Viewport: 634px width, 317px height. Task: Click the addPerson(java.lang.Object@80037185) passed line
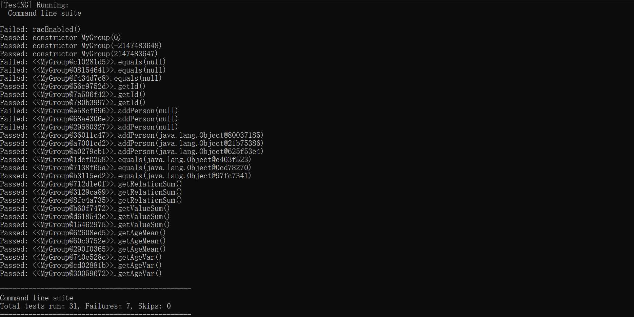[132, 135]
